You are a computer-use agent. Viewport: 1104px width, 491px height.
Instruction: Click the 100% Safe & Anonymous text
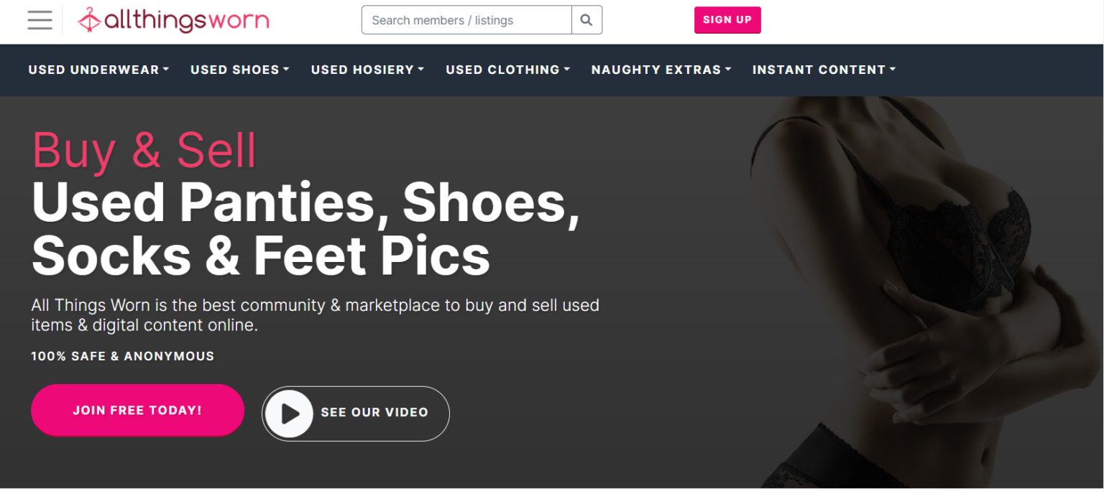tap(123, 356)
